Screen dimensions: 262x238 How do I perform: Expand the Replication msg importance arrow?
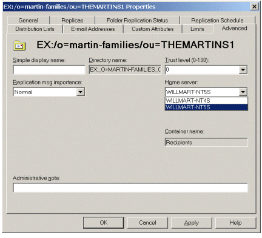[81, 92]
